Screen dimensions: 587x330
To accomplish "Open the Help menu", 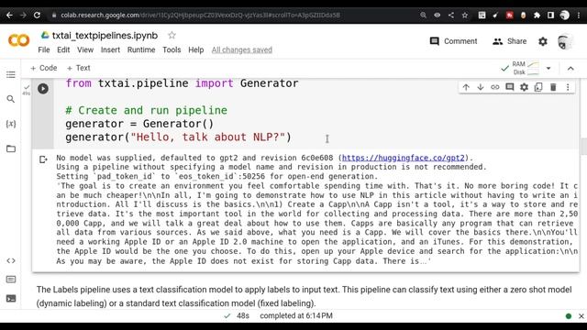I will 195,49.
